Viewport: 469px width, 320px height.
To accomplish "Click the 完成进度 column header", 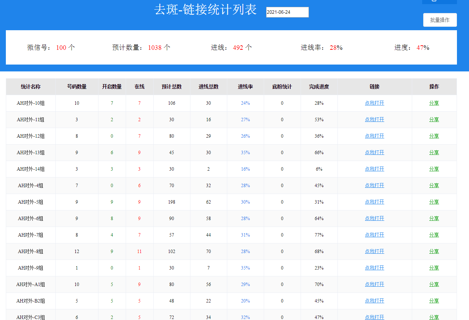I will pyautogui.click(x=319, y=87).
